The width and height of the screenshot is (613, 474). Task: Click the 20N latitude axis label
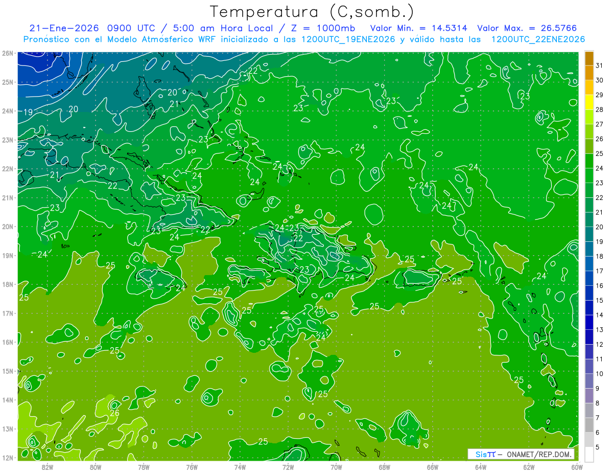pyautogui.click(x=8, y=227)
